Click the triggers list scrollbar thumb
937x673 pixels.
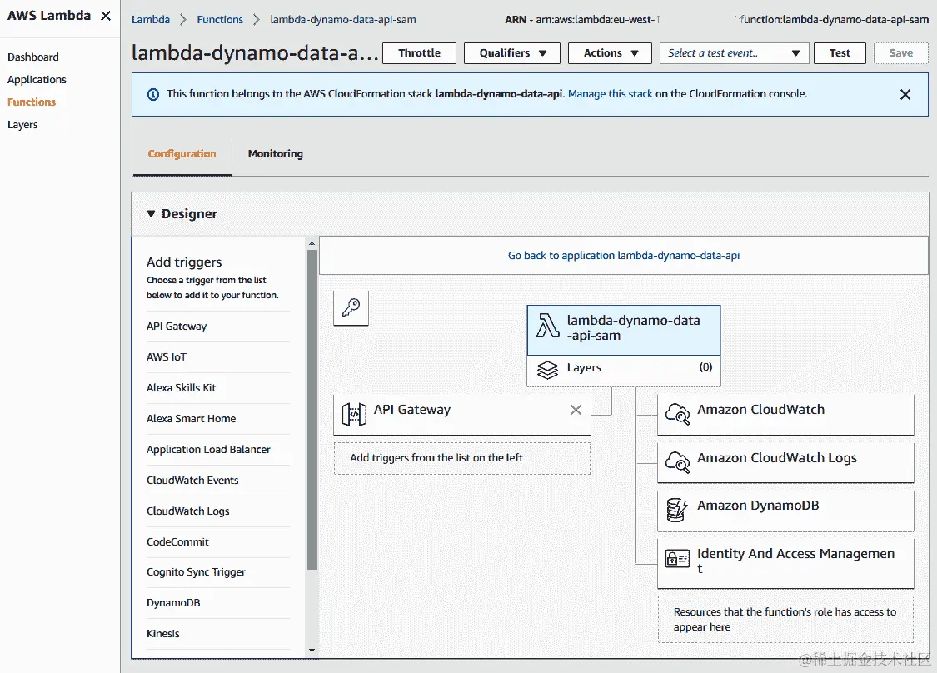tap(312, 410)
